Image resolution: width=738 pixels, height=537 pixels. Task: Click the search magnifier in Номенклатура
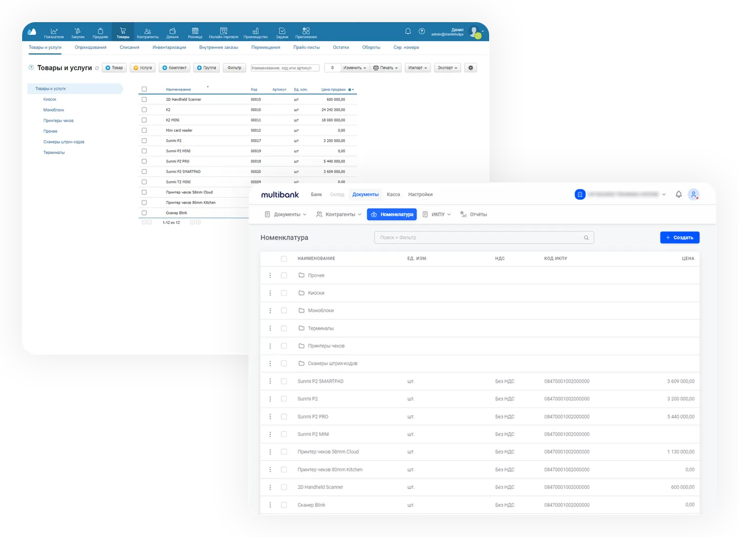coord(586,238)
